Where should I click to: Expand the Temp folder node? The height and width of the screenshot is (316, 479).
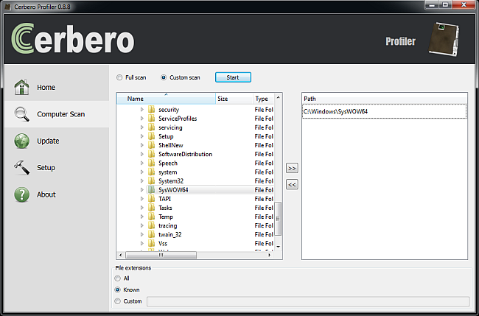pyautogui.click(x=142, y=217)
